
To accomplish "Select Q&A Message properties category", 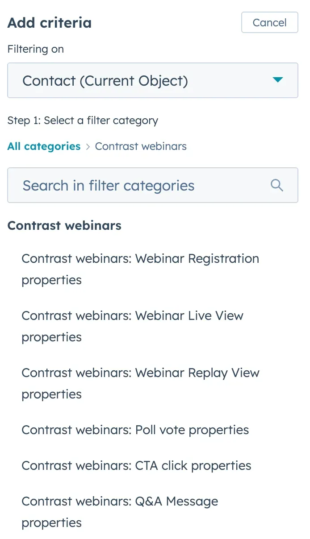I will pos(119,512).
